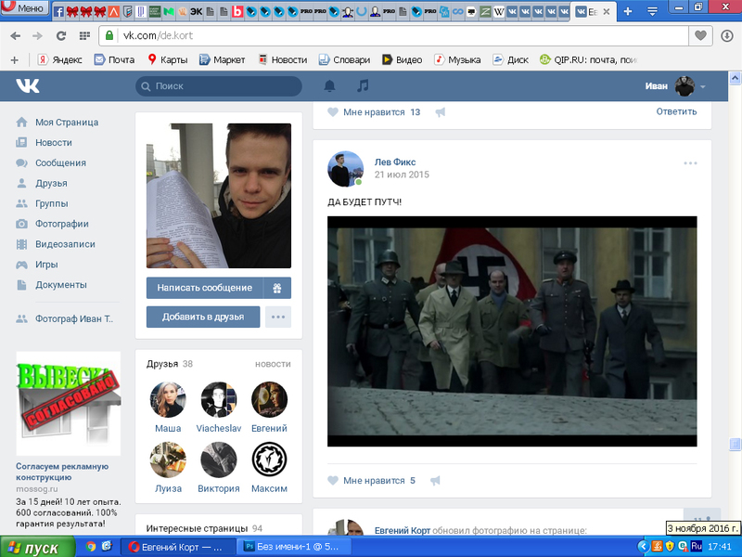This screenshot has width=742, height=557.
Task: Click the browser reload page icon
Action: 61,36
